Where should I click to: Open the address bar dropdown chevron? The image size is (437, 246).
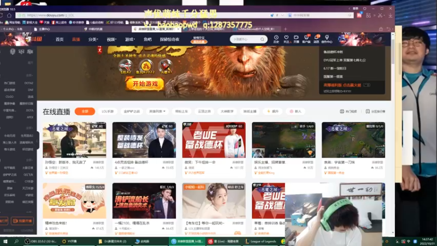point(282,15)
